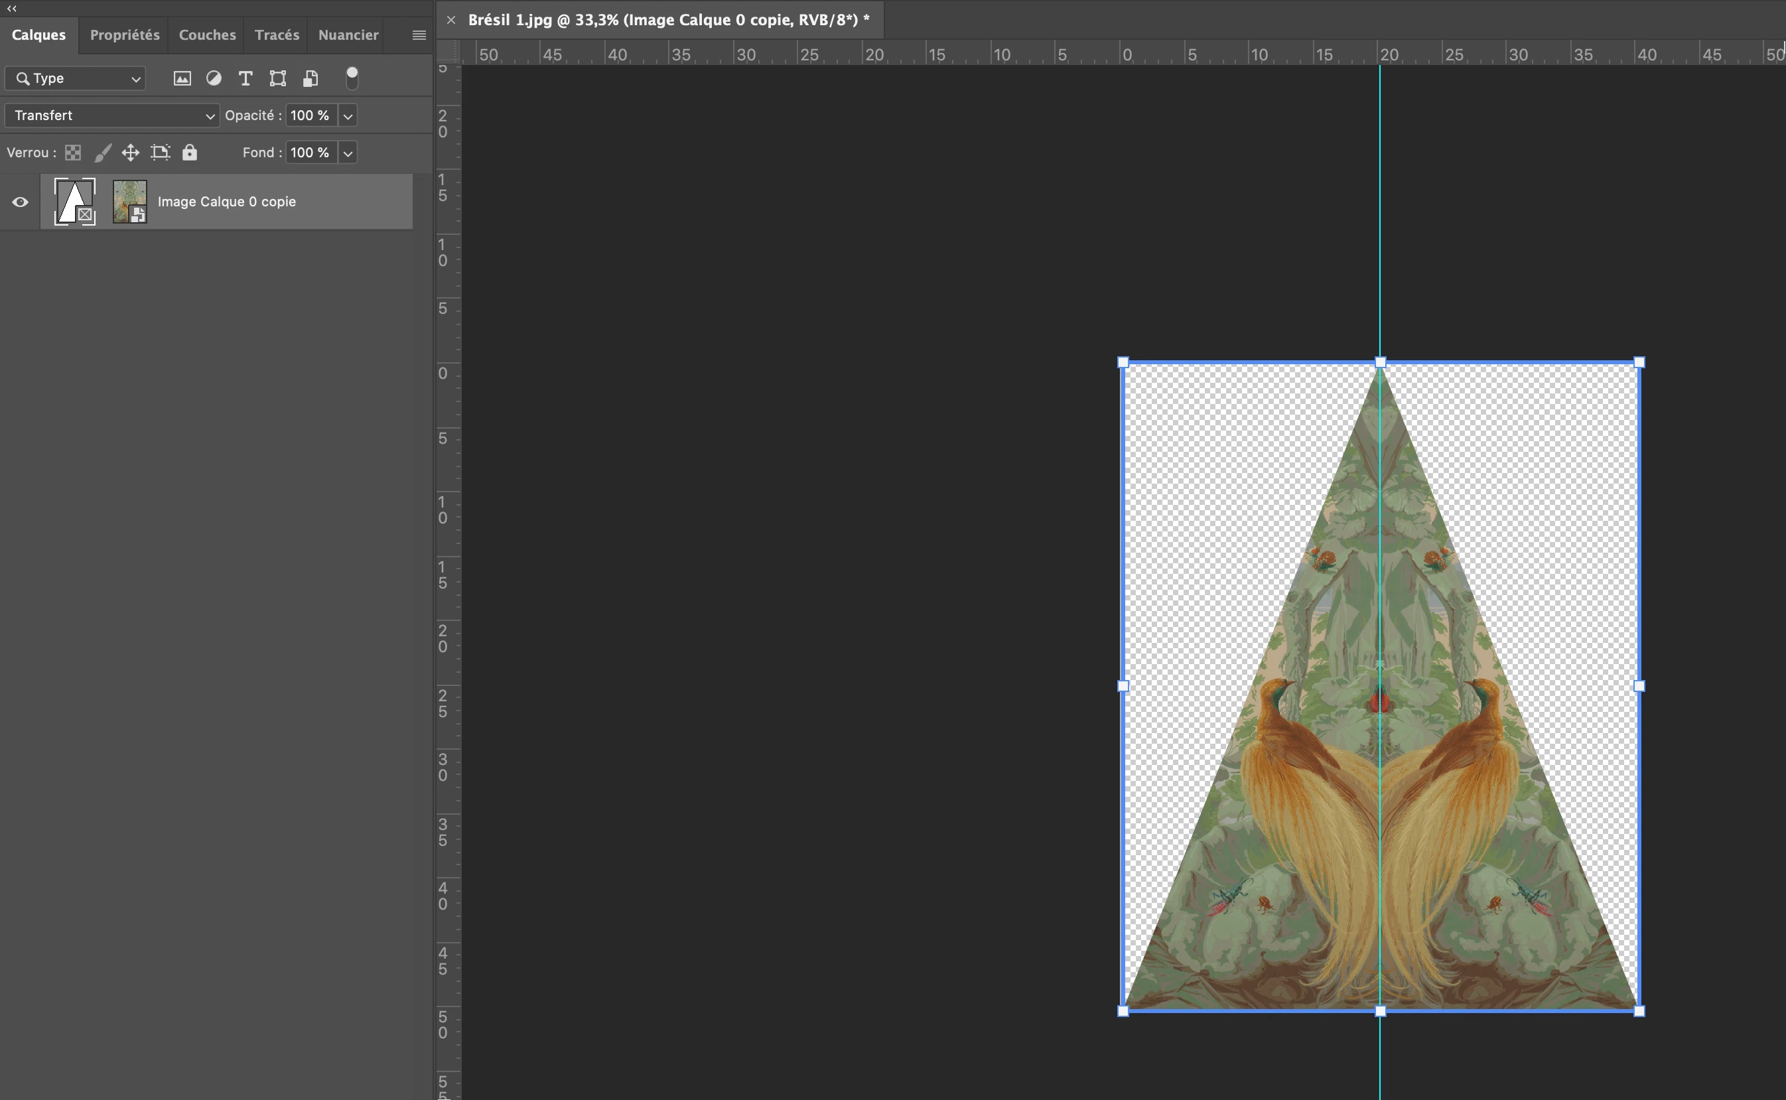Switch to the Propriétés tab
The width and height of the screenshot is (1786, 1100).
click(125, 35)
